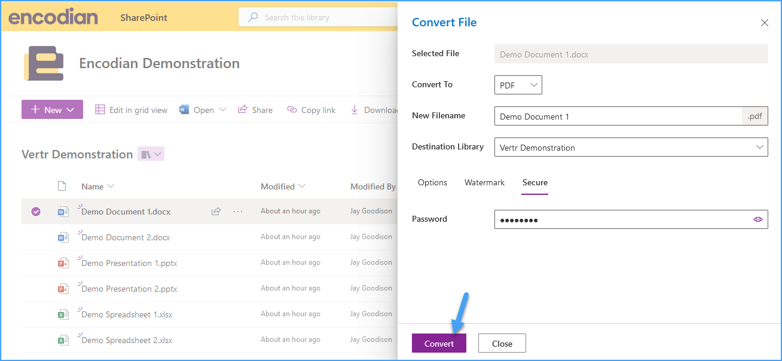Click the Copy link chain icon
782x361 pixels.
pyautogui.click(x=292, y=109)
